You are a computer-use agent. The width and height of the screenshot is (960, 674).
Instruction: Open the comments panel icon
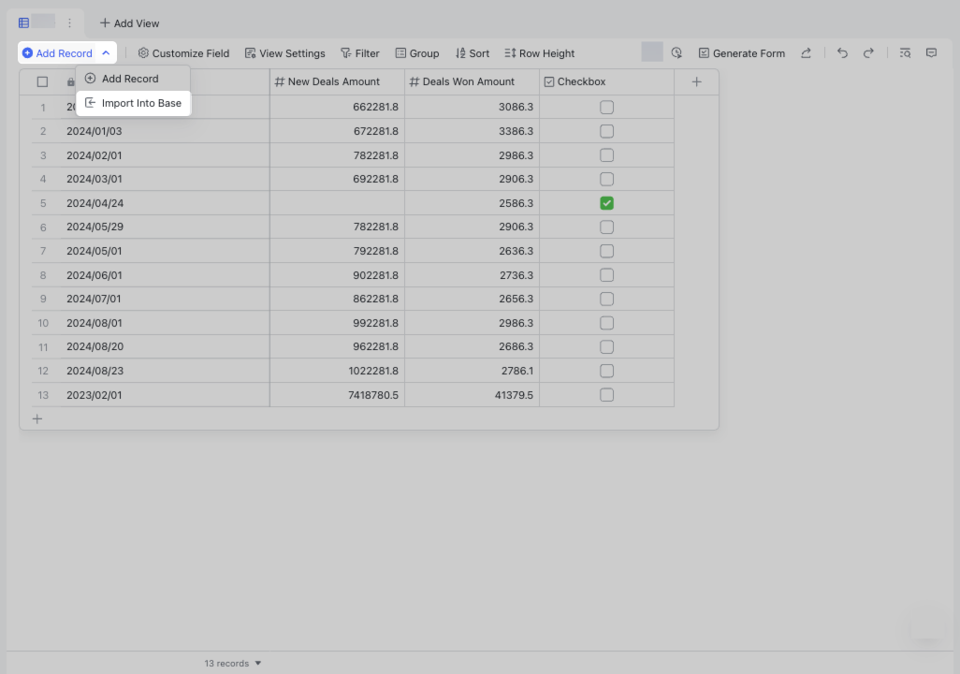coord(931,53)
